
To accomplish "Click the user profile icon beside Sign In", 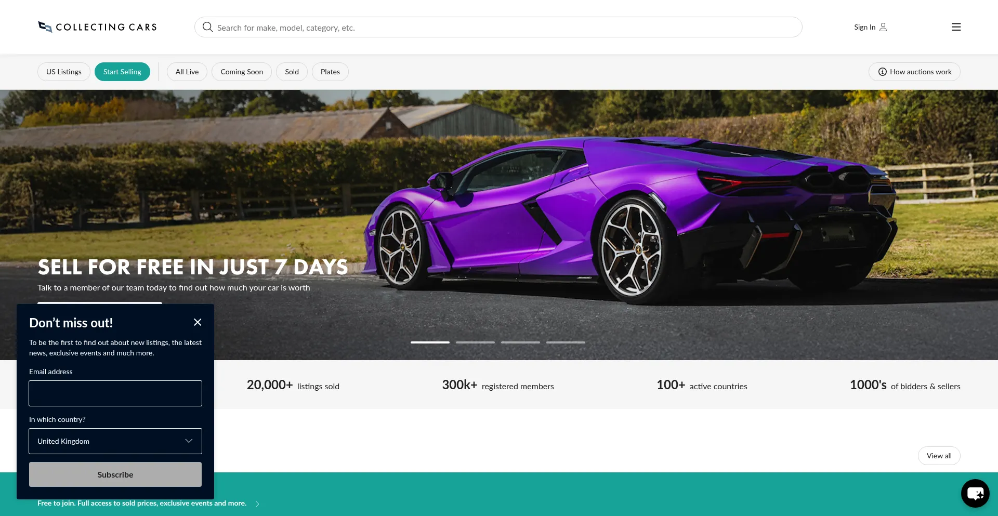I will pyautogui.click(x=883, y=27).
